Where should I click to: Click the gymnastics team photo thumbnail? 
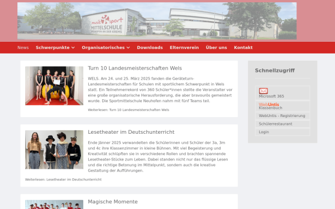(54, 86)
